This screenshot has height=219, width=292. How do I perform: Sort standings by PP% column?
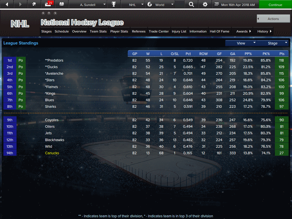pos(248,54)
